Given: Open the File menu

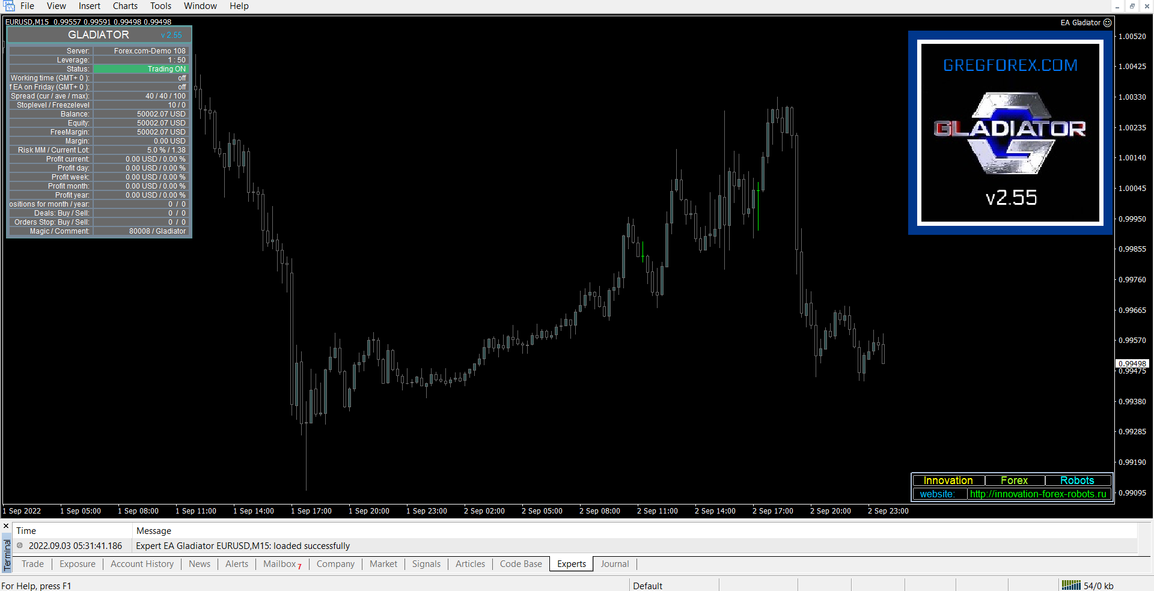Looking at the screenshot, I should pyautogui.click(x=27, y=6).
